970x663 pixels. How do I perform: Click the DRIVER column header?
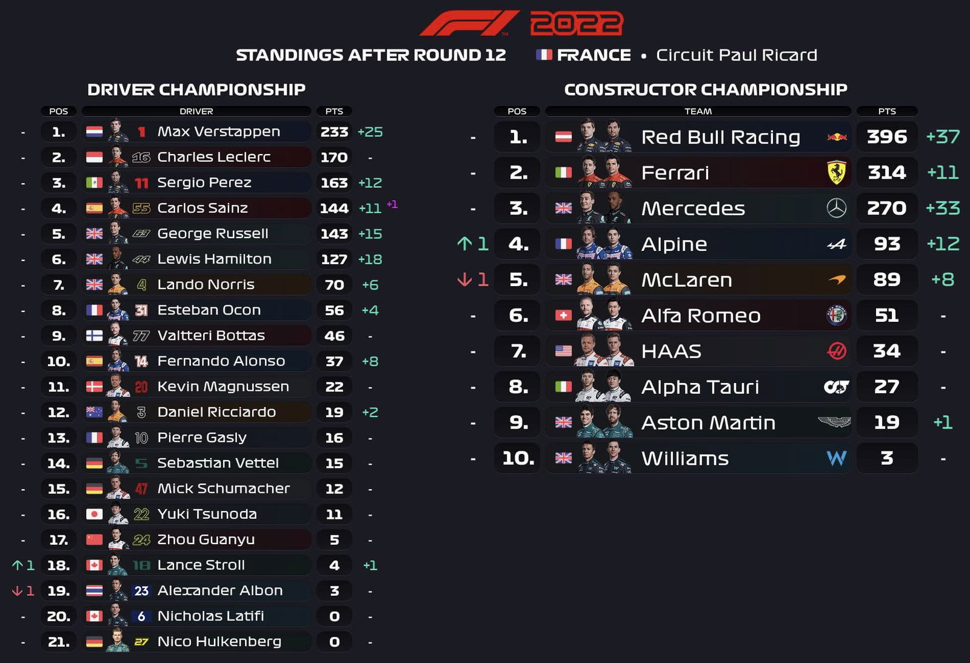tap(196, 111)
